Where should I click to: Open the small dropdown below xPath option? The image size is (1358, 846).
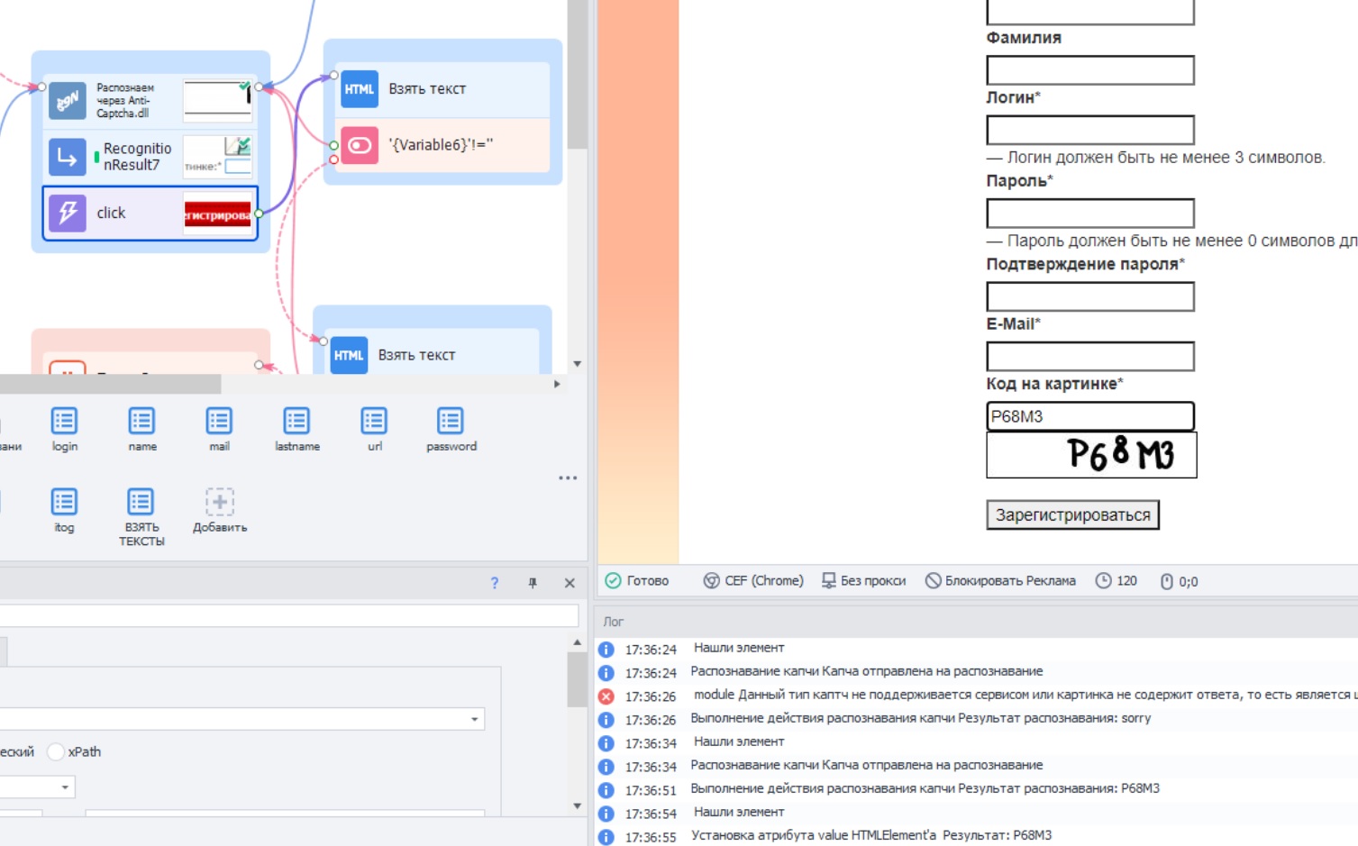[x=37, y=787]
